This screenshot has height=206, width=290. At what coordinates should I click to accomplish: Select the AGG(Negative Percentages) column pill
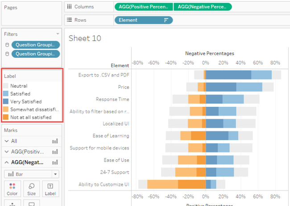(202, 7)
